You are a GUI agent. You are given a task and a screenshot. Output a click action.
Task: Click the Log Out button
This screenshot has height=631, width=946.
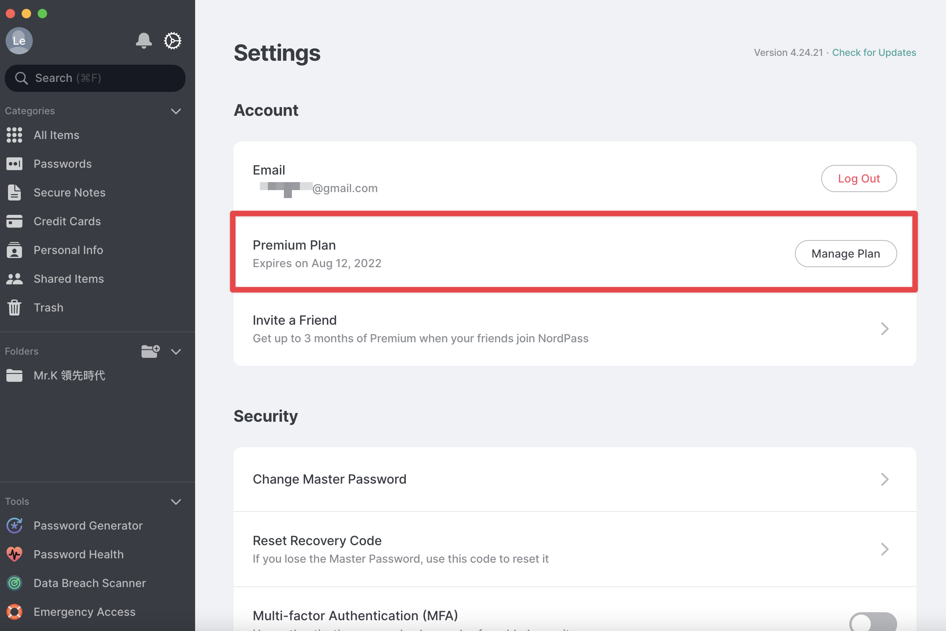[x=858, y=178]
